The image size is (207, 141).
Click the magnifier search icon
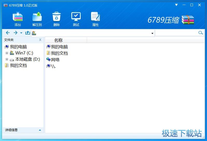tap(201, 33)
